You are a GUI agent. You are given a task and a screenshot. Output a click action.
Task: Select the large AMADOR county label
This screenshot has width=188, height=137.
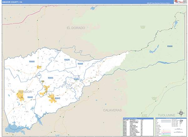(25, 92)
